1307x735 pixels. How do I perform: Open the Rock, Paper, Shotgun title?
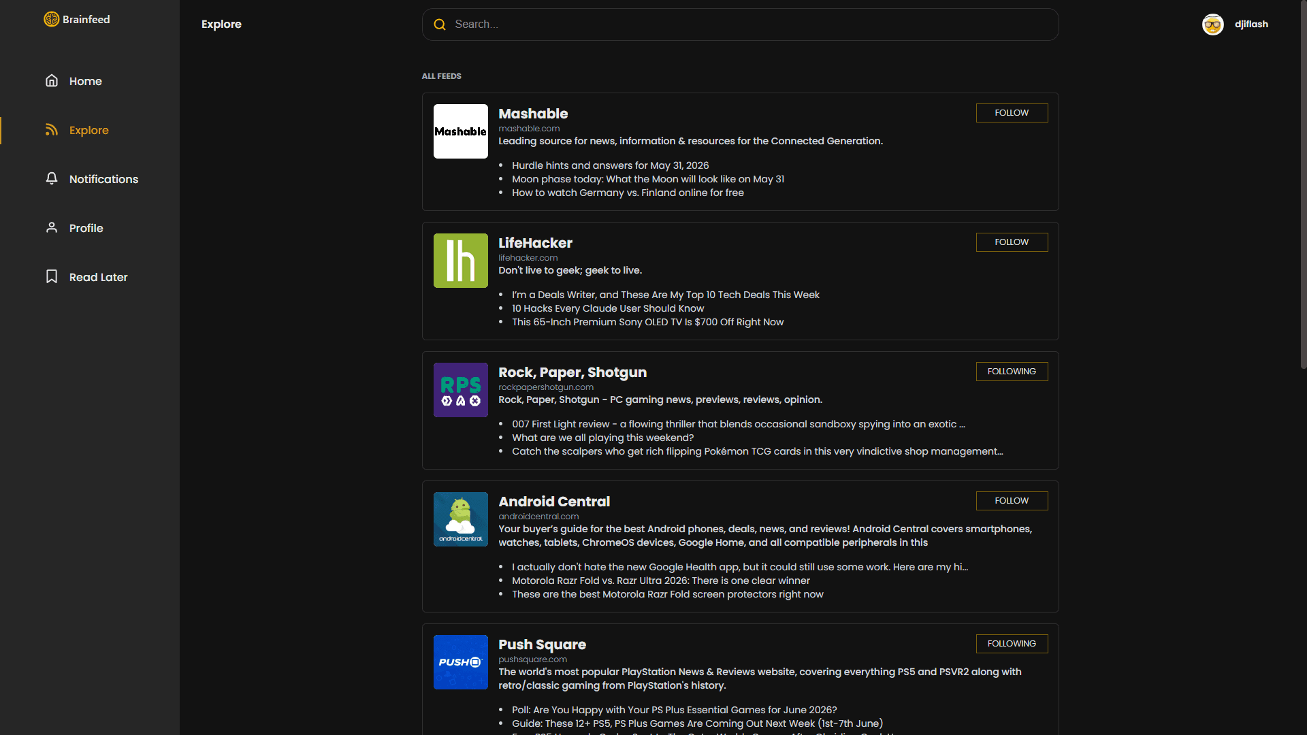click(572, 372)
